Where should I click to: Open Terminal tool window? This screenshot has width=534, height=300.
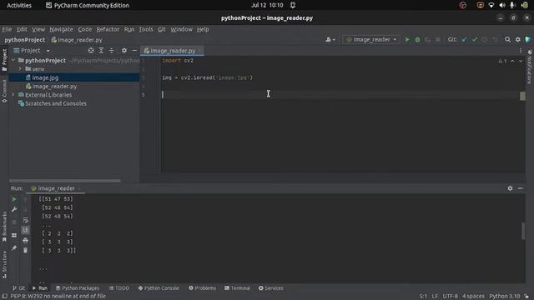click(237, 288)
